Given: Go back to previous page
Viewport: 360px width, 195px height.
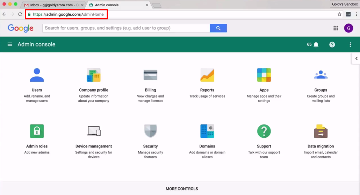Looking at the screenshot, I should point(4,14).
